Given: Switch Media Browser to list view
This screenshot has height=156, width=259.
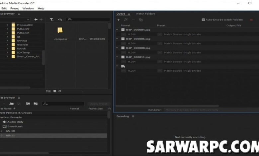Looking at the screenshot, I should coord(48,91).
